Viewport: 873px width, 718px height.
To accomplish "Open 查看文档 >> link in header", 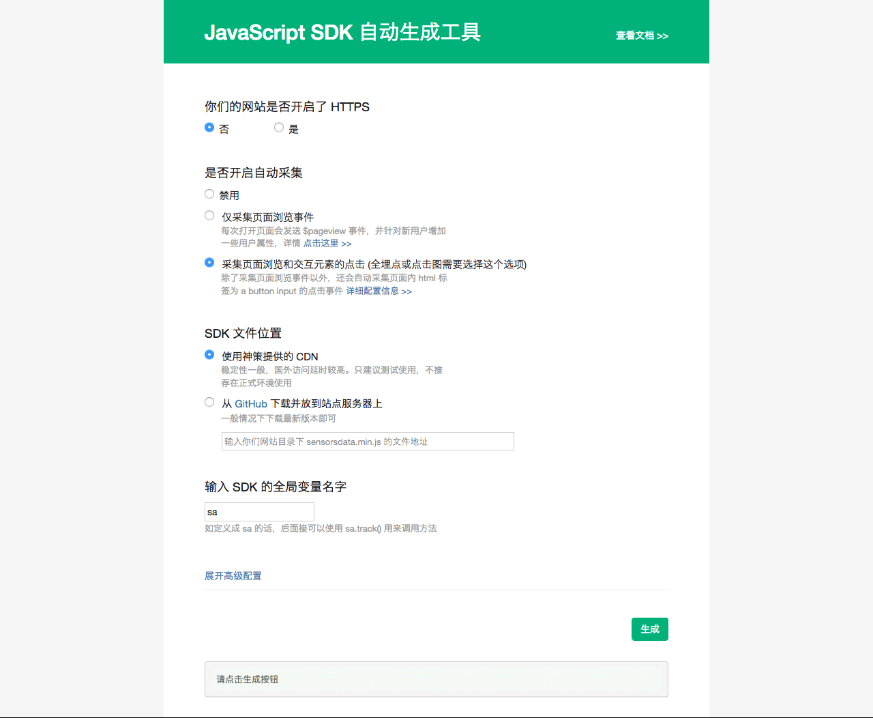I will (642, 35).
